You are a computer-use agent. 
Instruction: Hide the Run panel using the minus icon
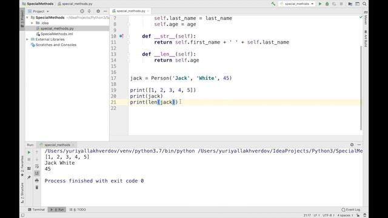click(359, 145)
